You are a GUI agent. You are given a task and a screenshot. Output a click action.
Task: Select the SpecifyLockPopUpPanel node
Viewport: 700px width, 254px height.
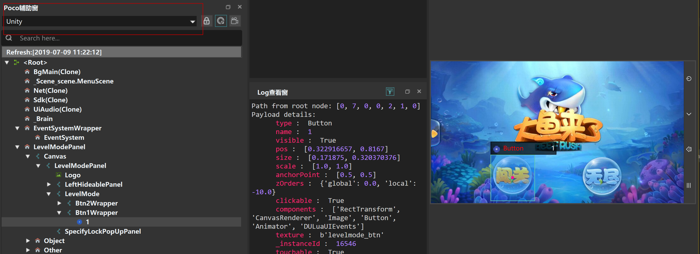pos(103,231)
